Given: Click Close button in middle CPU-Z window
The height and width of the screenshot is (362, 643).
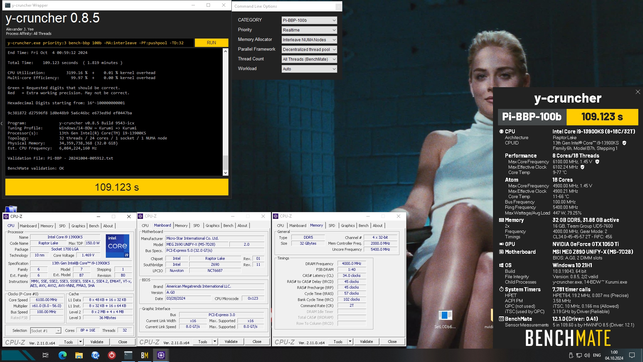Looking at the screenshot, I should (x=257, y=342).
